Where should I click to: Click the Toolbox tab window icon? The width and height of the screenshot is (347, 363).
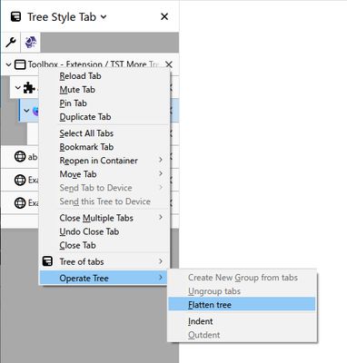20,64
